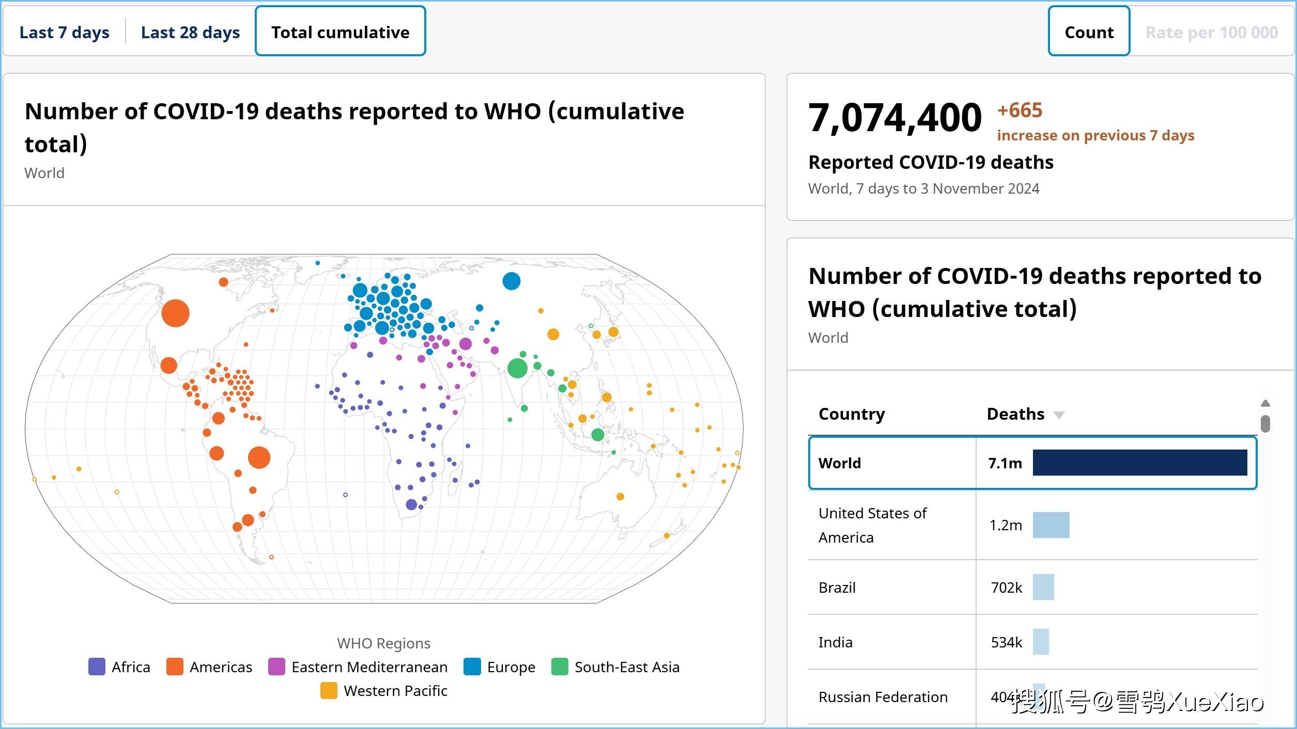Switch to Last 7 days view
The image size is (1297, 729).
pyautogui.click(x=64, y=31)
